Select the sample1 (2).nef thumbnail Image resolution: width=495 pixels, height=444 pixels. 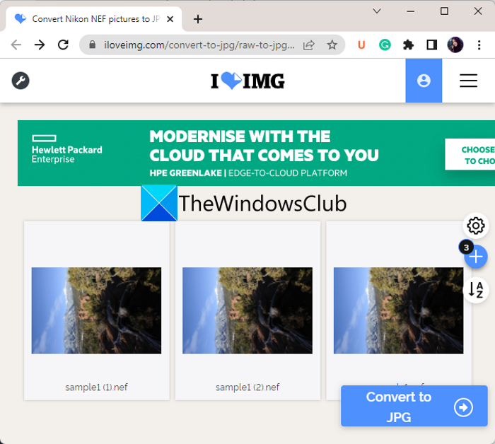[248, 310]
